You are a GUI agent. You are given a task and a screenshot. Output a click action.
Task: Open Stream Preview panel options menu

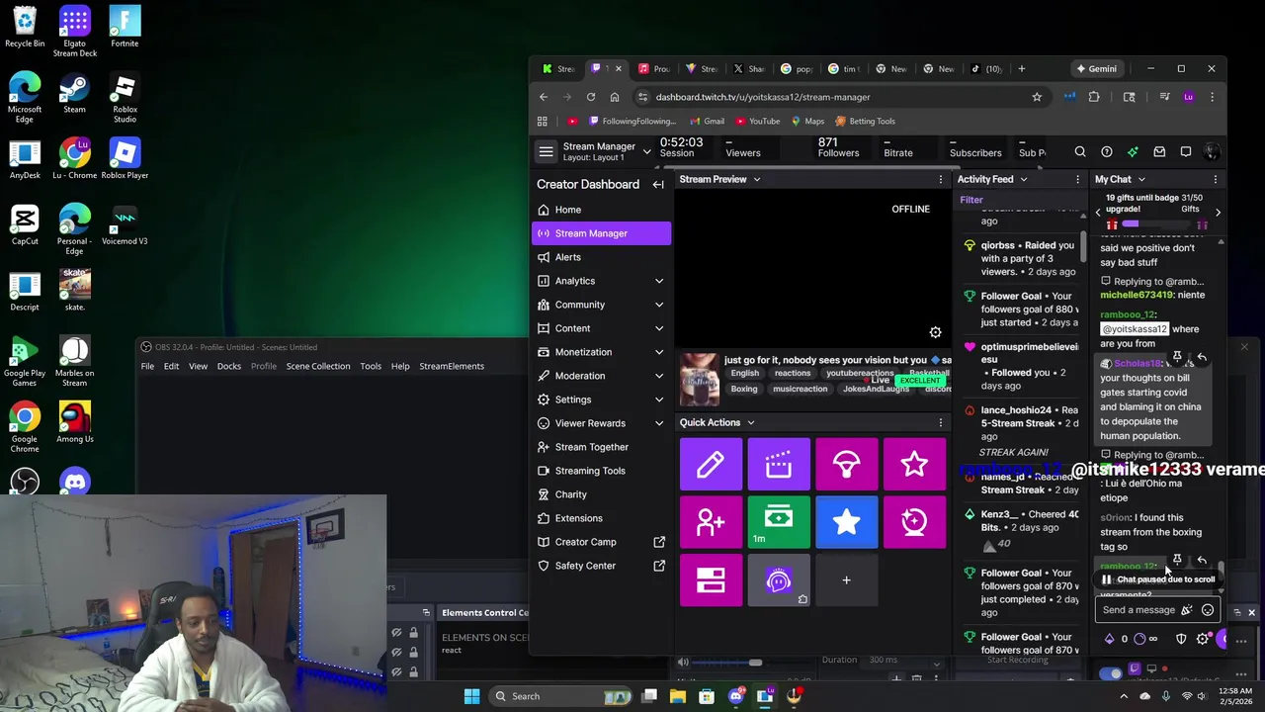[x=940, y=179]
